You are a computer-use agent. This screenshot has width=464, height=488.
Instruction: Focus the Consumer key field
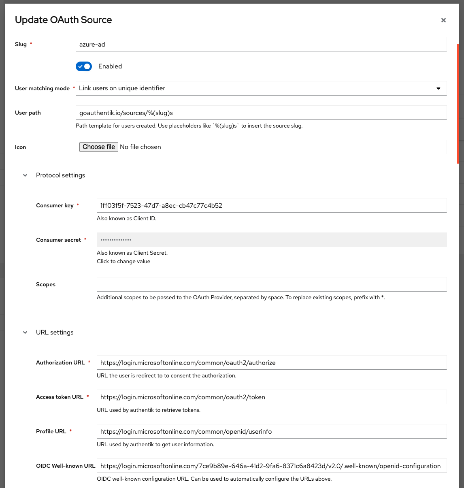click(x=271, y=206)
